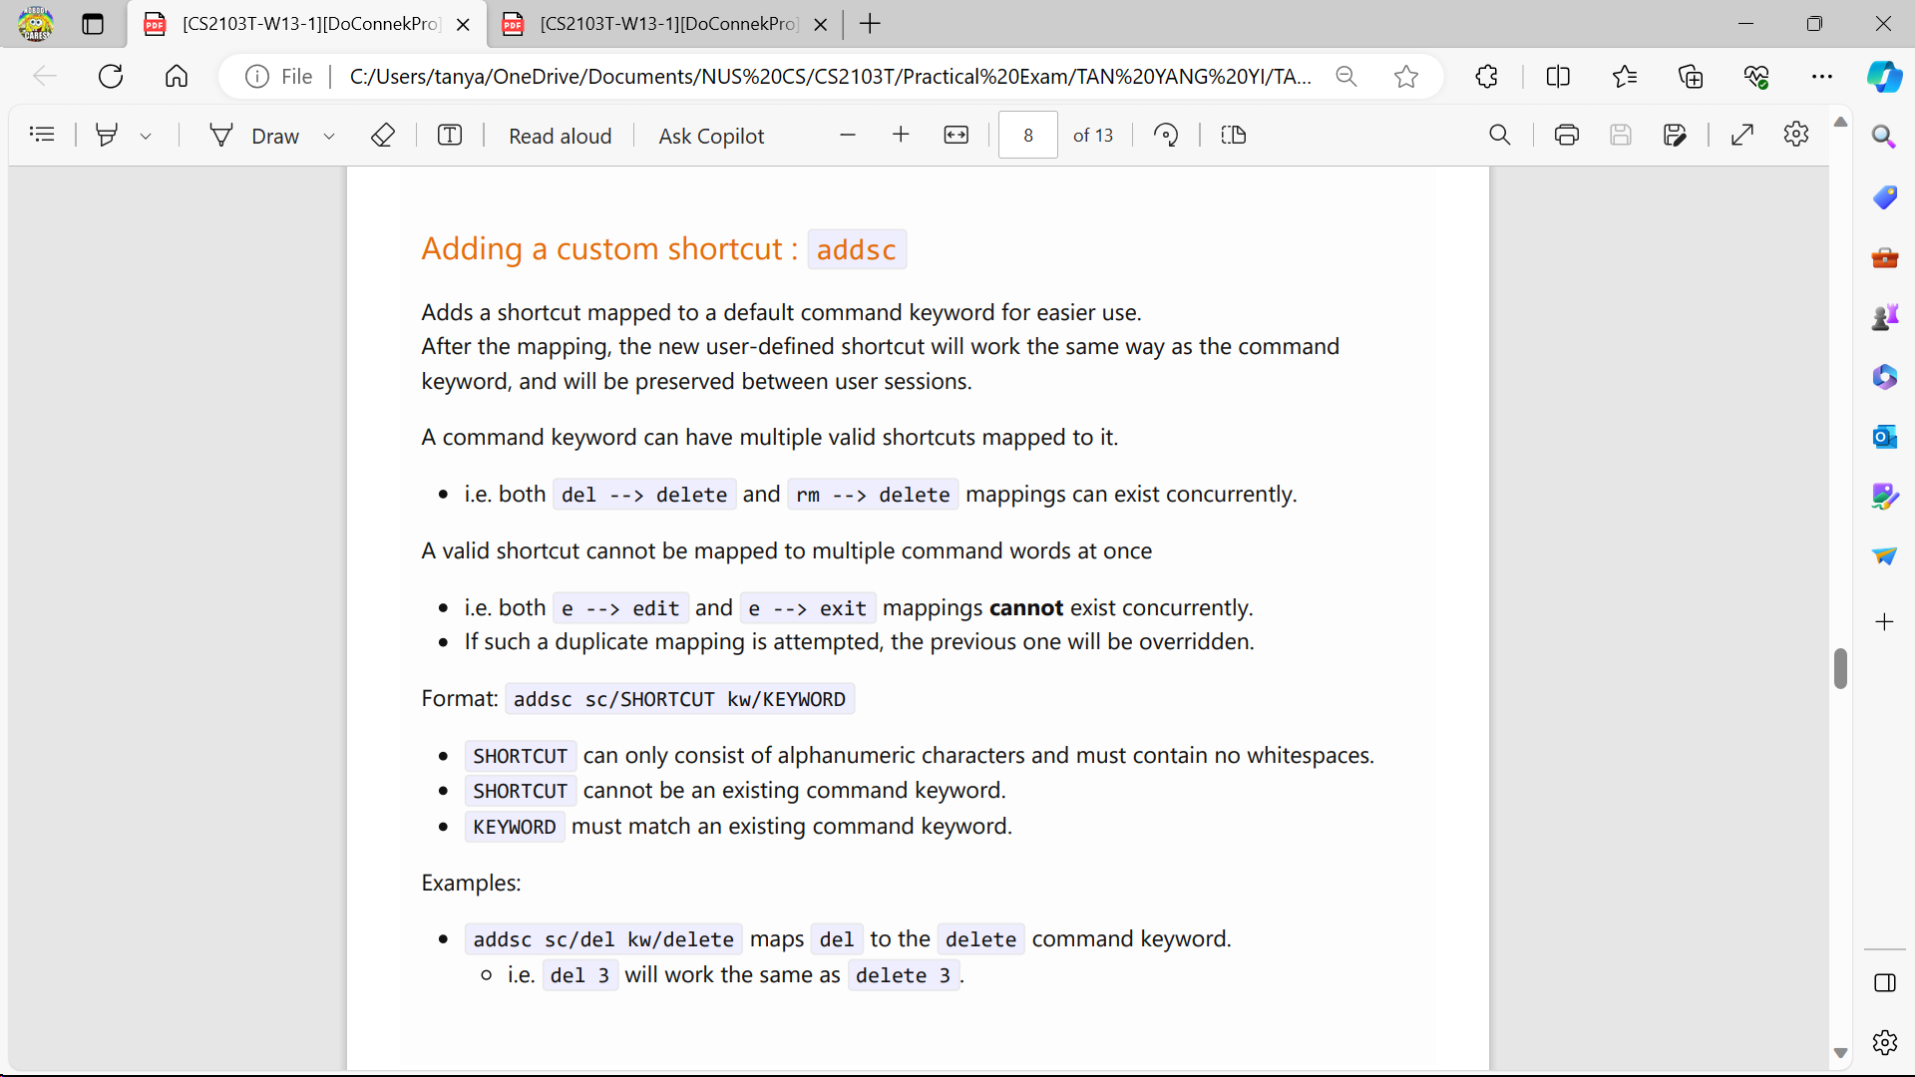Expand the Draw options dropdown arrow
This screenshot has height=1077, width=1915.
pyautogui.click(x=329, y=136)
